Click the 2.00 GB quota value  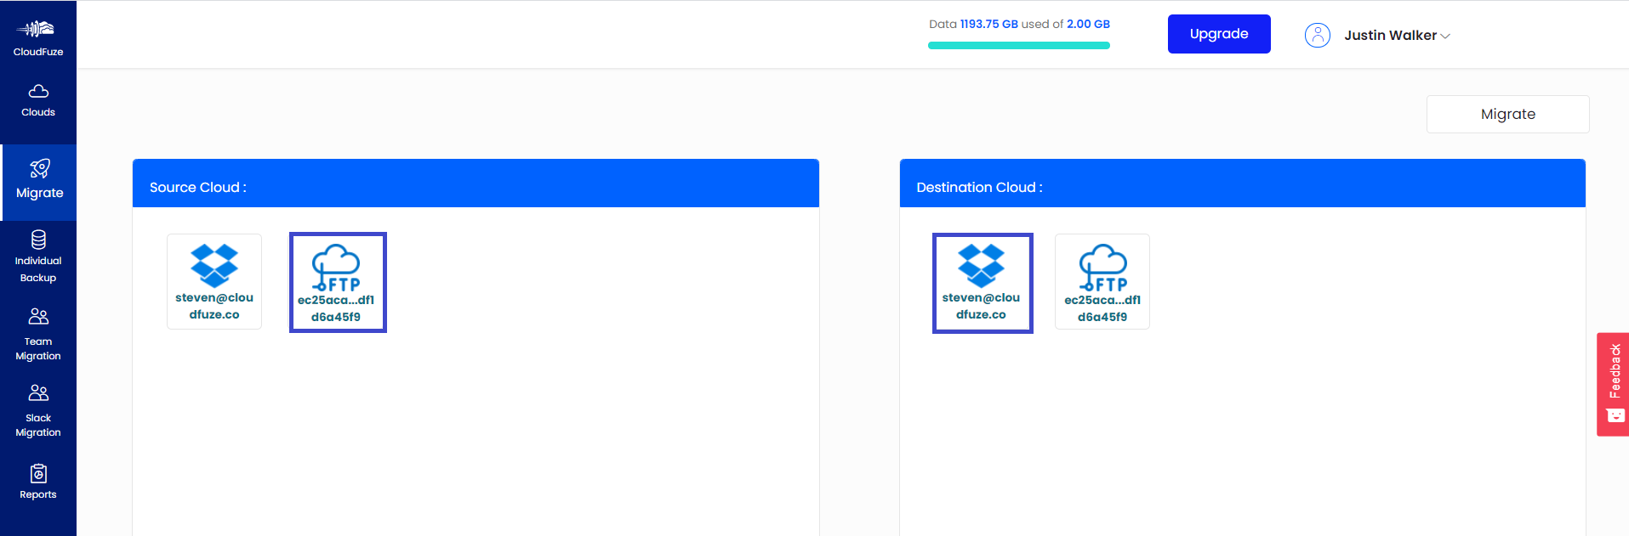click(x=1088, y=24)
